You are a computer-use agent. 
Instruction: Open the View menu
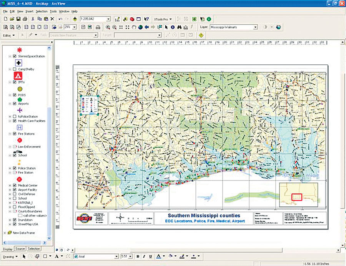point(20,11)
